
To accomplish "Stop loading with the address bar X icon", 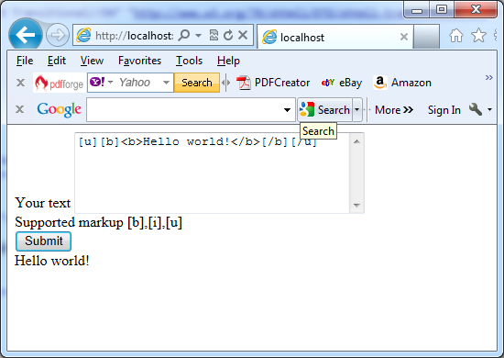I will click(243, 35).
